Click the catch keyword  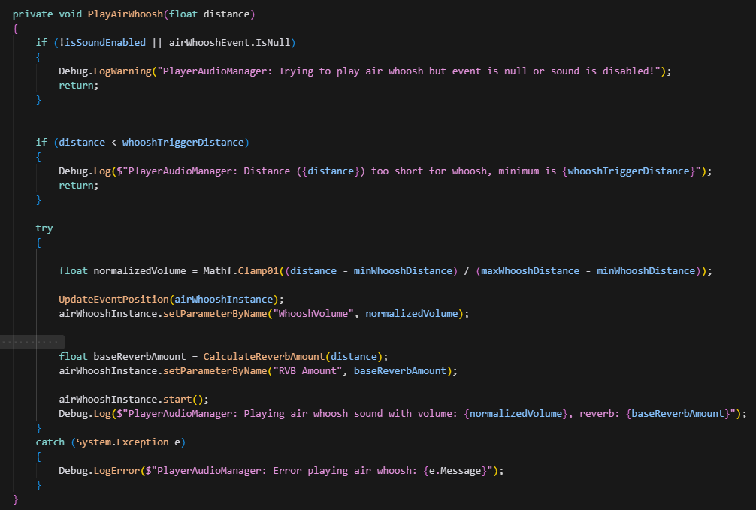tap(50, 442)
